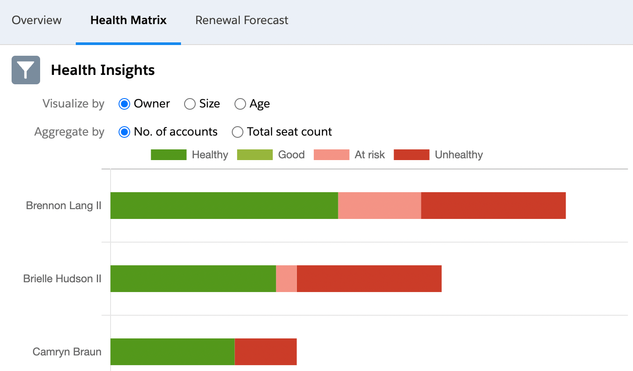
Task: Choose the Age radio button
Action: tap(240, 104)
